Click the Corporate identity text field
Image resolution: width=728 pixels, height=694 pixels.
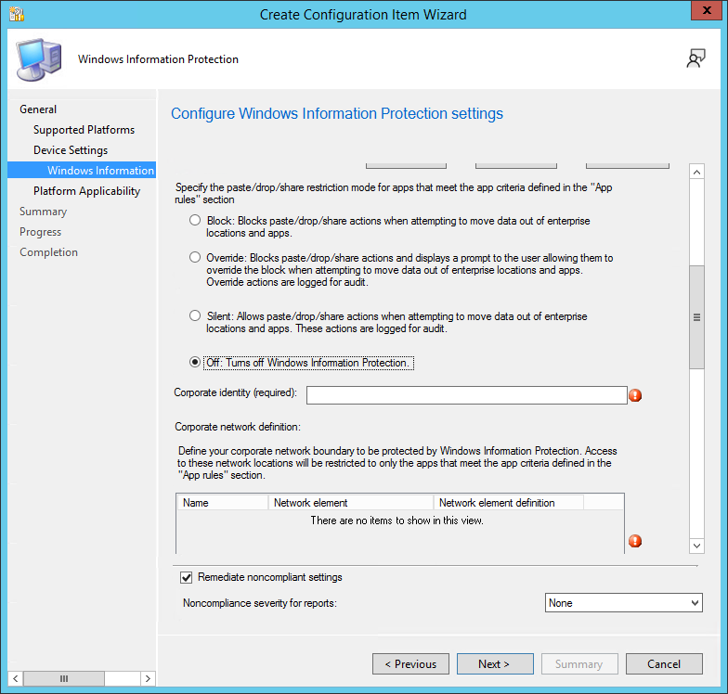[x=466, y=395]
